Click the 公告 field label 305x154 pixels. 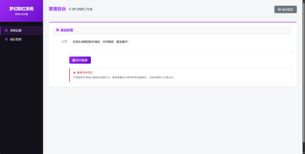(64, 42)
